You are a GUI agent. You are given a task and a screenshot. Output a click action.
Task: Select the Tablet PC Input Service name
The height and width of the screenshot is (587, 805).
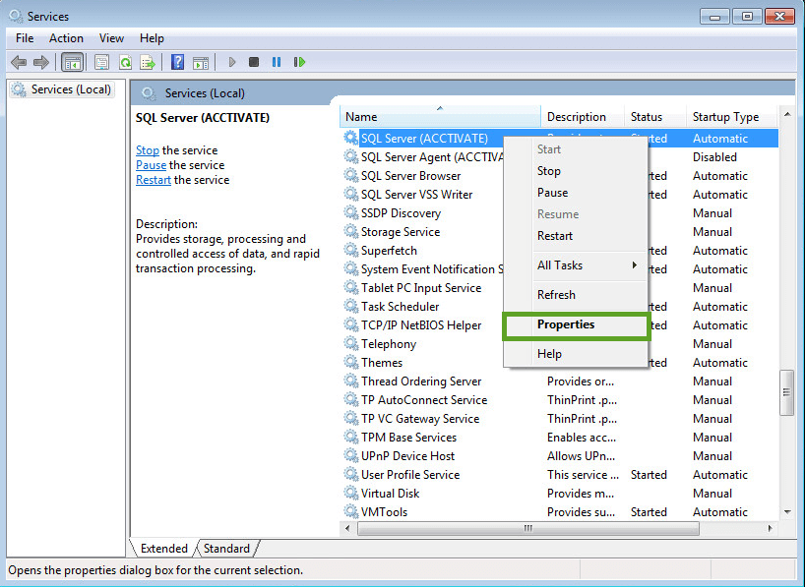tap(421, 288)
